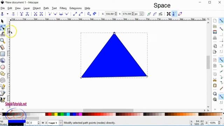Open the Edit menu
Viewport: 224px width, 126px height.
[10, 8]
